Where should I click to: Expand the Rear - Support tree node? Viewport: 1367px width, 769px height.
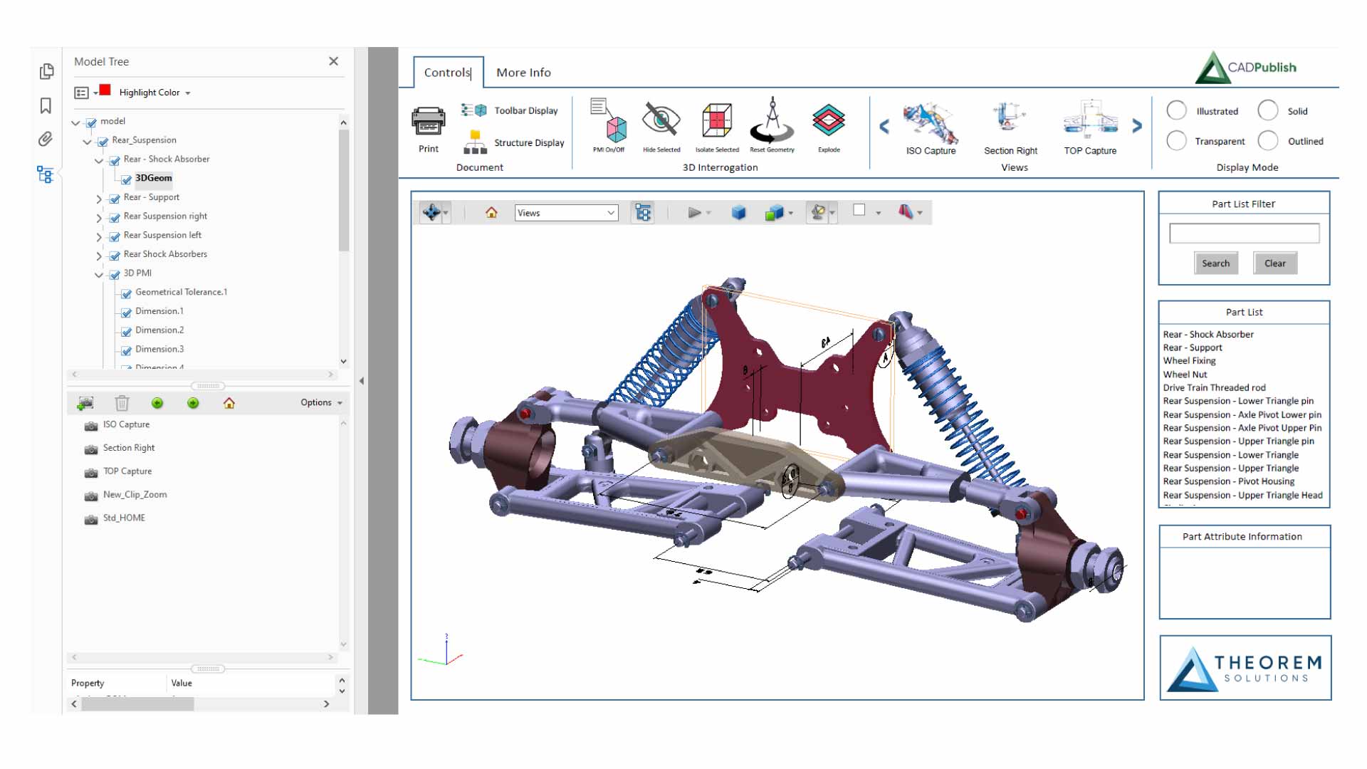100,199
